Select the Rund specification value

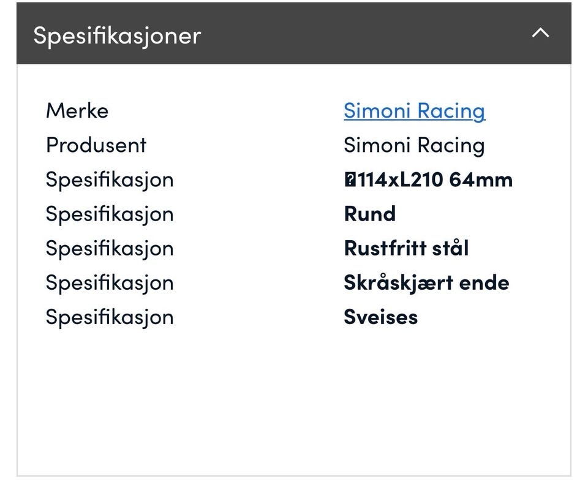pyautogui.click(x=369, y=214)
